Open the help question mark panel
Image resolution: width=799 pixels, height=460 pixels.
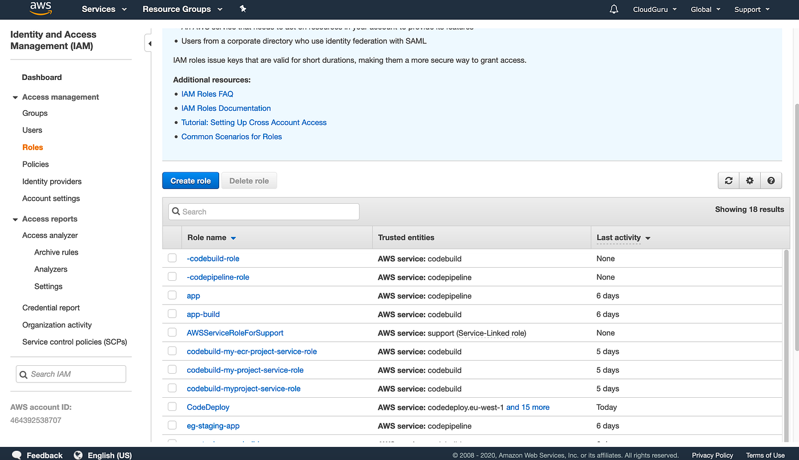(x=771, y=180)
